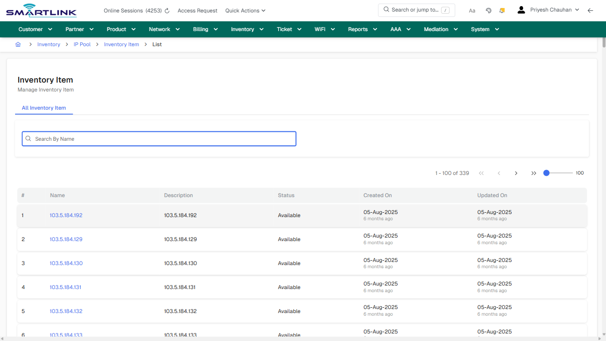Open inventory item 103.5.184.192
This screenshot has width=606, height=341.
66,215
